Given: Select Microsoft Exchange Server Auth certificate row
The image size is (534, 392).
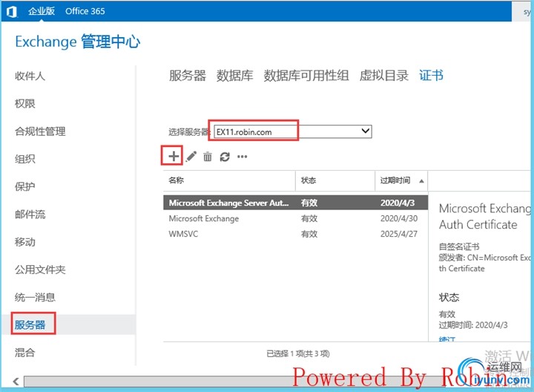Looking at the screenshot, I should point(295,203).
